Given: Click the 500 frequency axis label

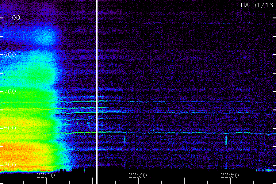Looking at the screenshot, I should coord(10,128).
